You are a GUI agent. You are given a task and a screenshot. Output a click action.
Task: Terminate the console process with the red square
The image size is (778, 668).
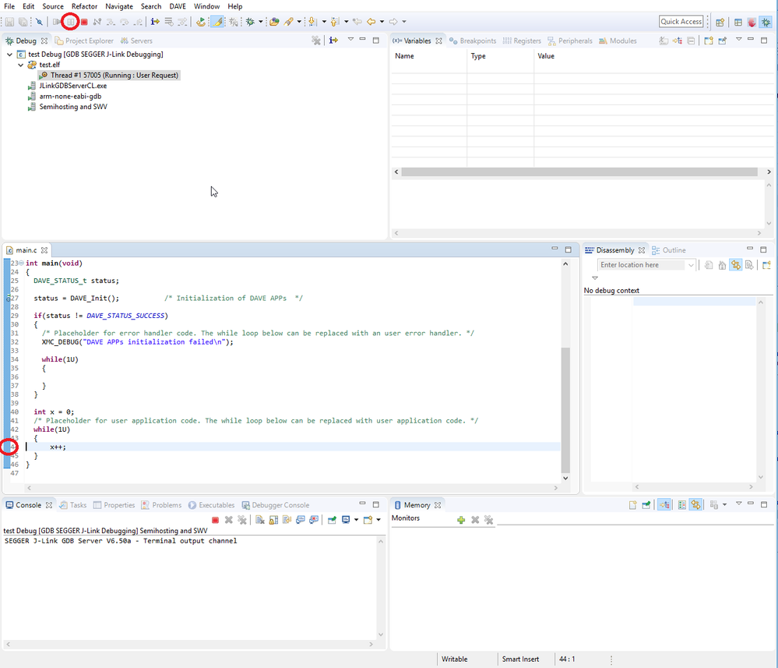click(215, 520)
